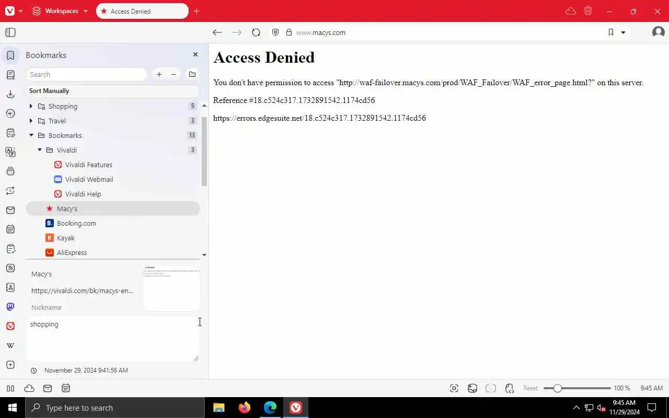This screenshot has height=418, width=669.
Task: Open the Translate panel
Action: (x=10, y=152)
